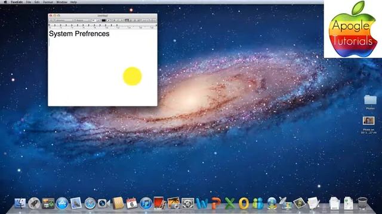Open font family dropdown in TextEdit

click(64, 20)
